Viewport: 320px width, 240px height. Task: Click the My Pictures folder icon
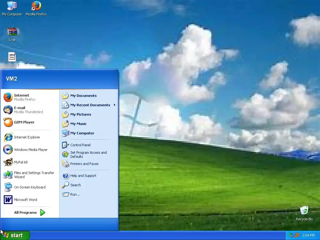pyautogui.click(x=66, y=114)
